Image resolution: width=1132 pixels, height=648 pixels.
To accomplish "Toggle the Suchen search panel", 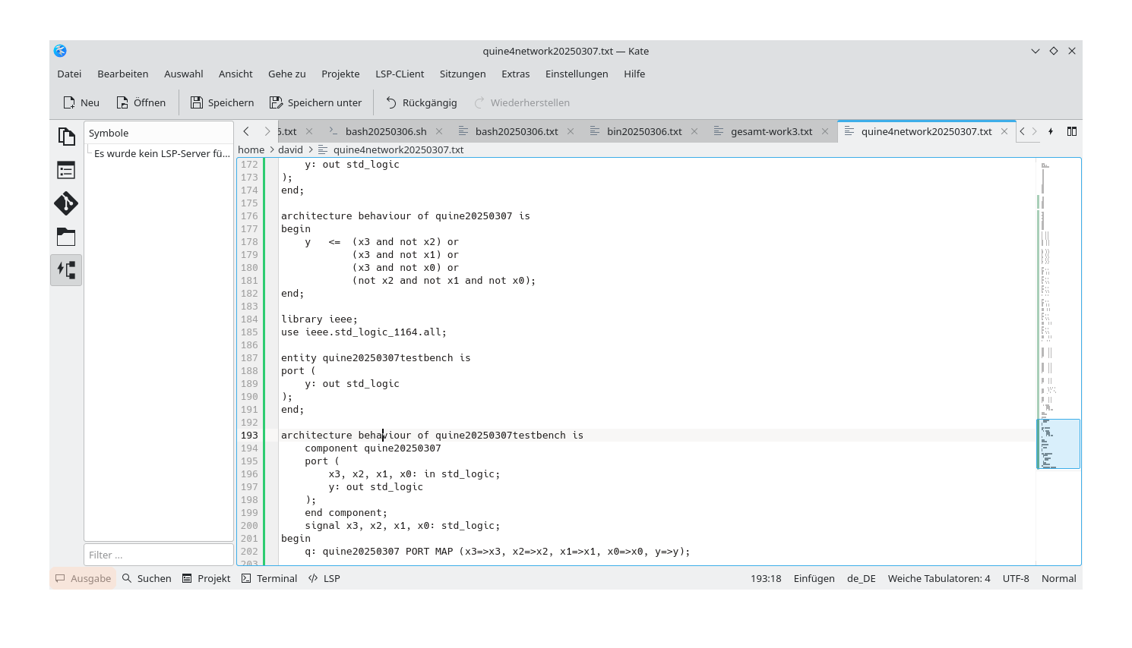I will tap(147, 578).
